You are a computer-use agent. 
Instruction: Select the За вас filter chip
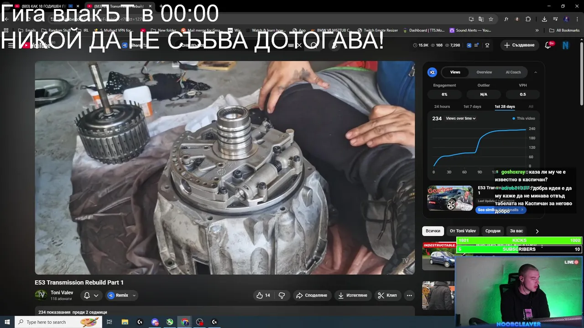pos(516,231)
